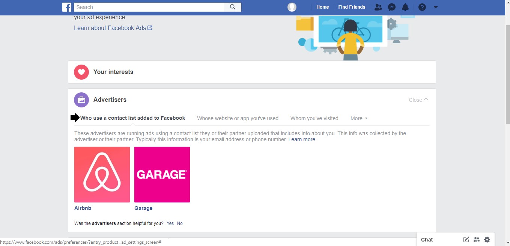This screenshot has width=510, height=246.
Task: Open the Chat bar label
Action: point(427,240)
